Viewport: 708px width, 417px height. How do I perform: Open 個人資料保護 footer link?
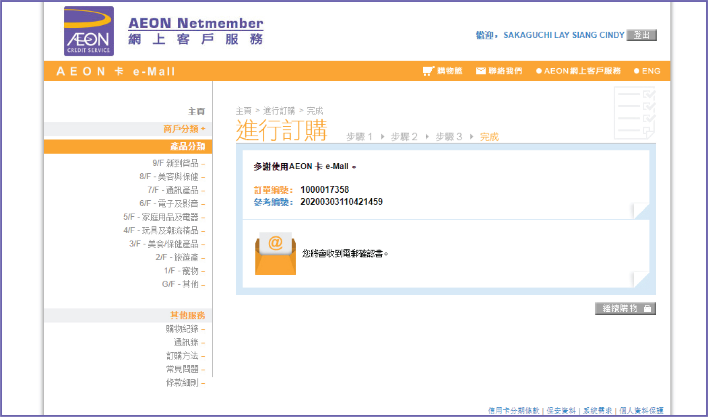coord(641,411)
